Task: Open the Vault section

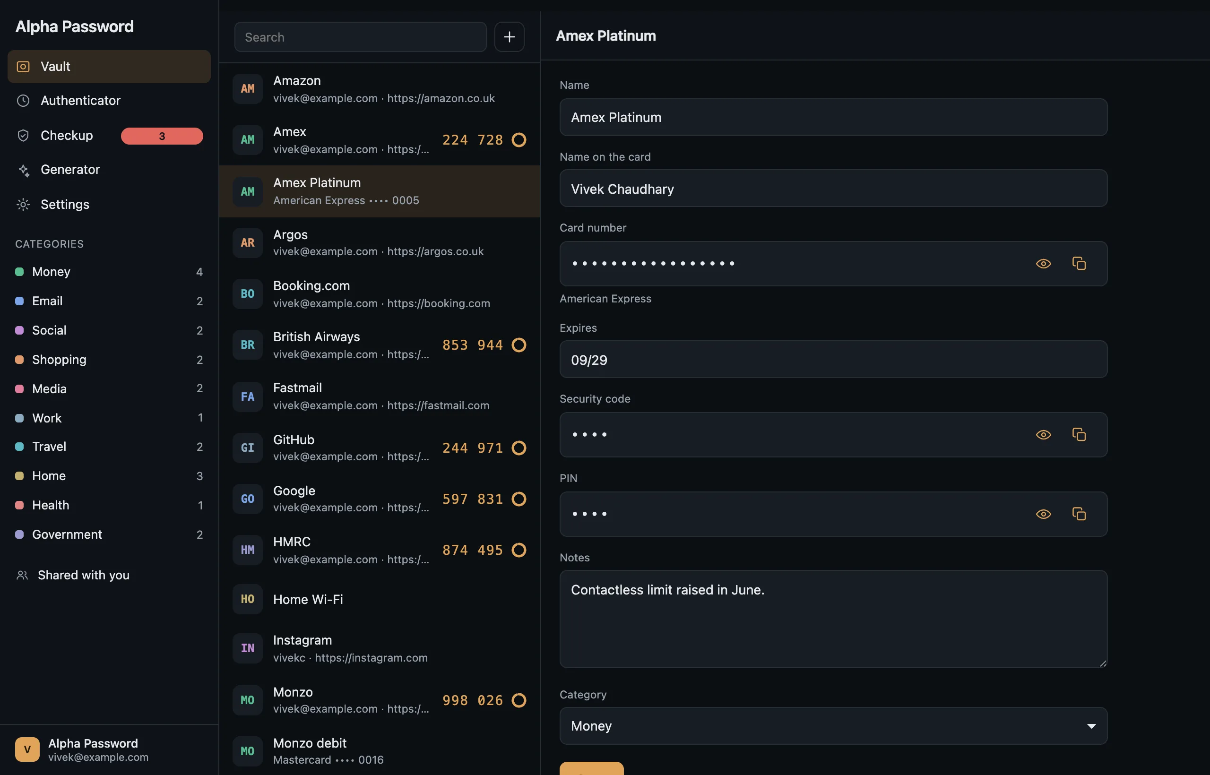Action: point(109,67)
